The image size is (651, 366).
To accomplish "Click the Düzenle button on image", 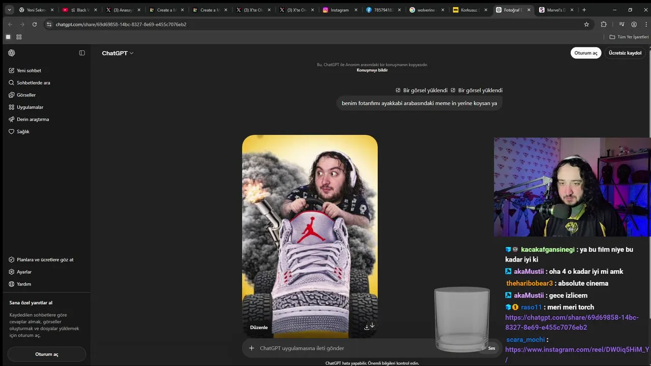I will point(259,327).
